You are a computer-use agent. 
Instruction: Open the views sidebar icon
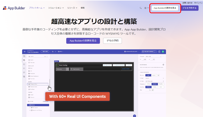coord(24,56)
